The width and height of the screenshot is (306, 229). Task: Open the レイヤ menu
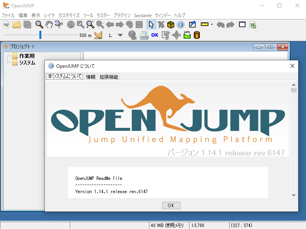pos(50,16)
